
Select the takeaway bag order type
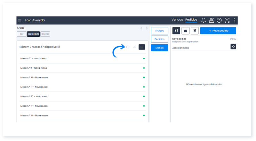(x=185, y=31)
